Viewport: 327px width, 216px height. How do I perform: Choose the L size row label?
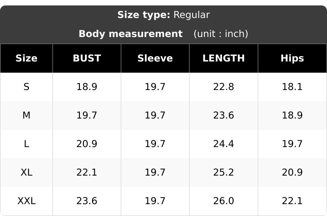tap(27, 144)
